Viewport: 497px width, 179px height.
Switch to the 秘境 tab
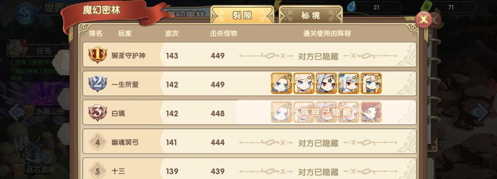pyautogui.click(x=310, y=15)
